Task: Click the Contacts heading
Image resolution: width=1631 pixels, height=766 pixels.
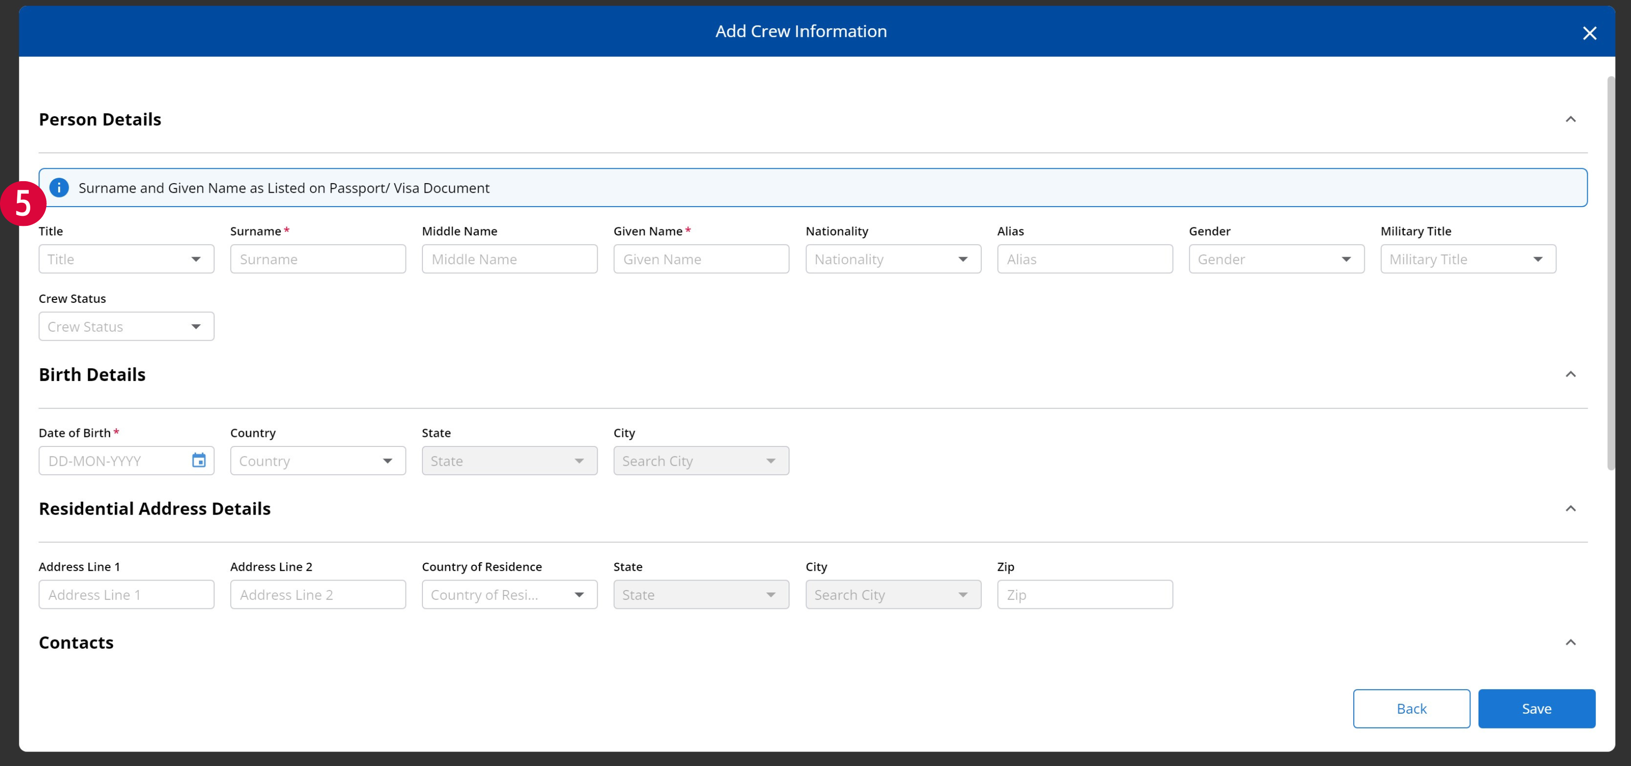Action: click(76, 642)
